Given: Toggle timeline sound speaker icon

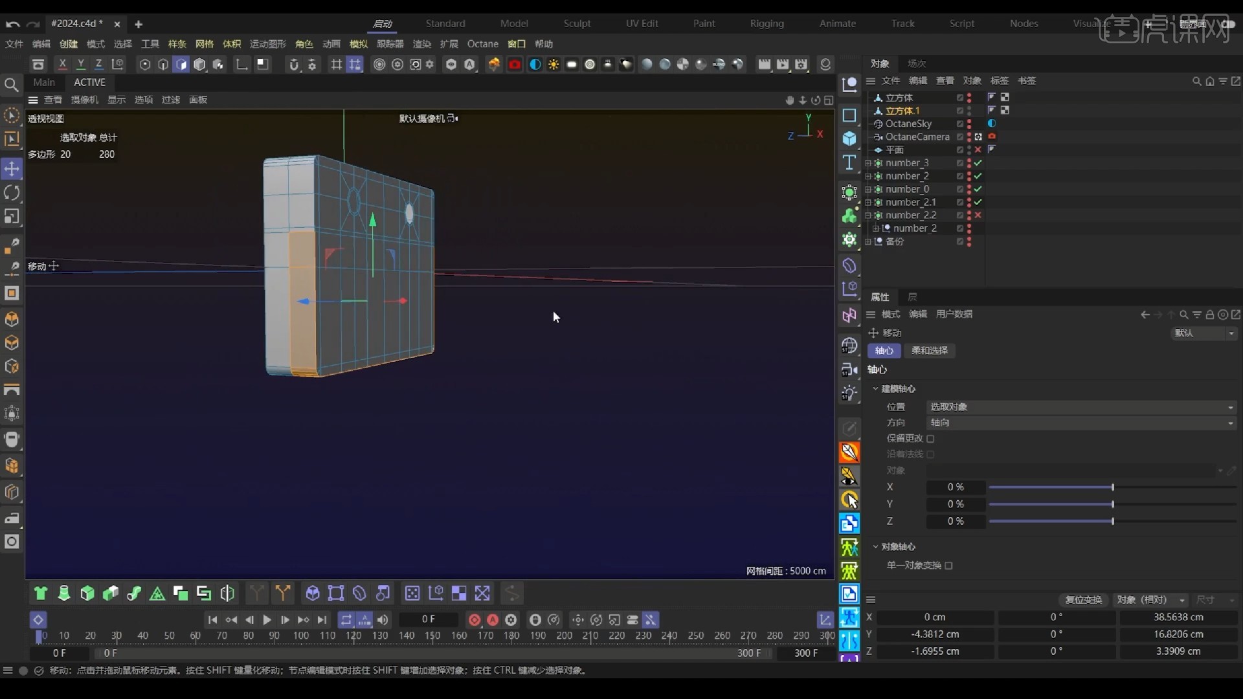Looking at the screenshot, I should click(x=383, y=620).
